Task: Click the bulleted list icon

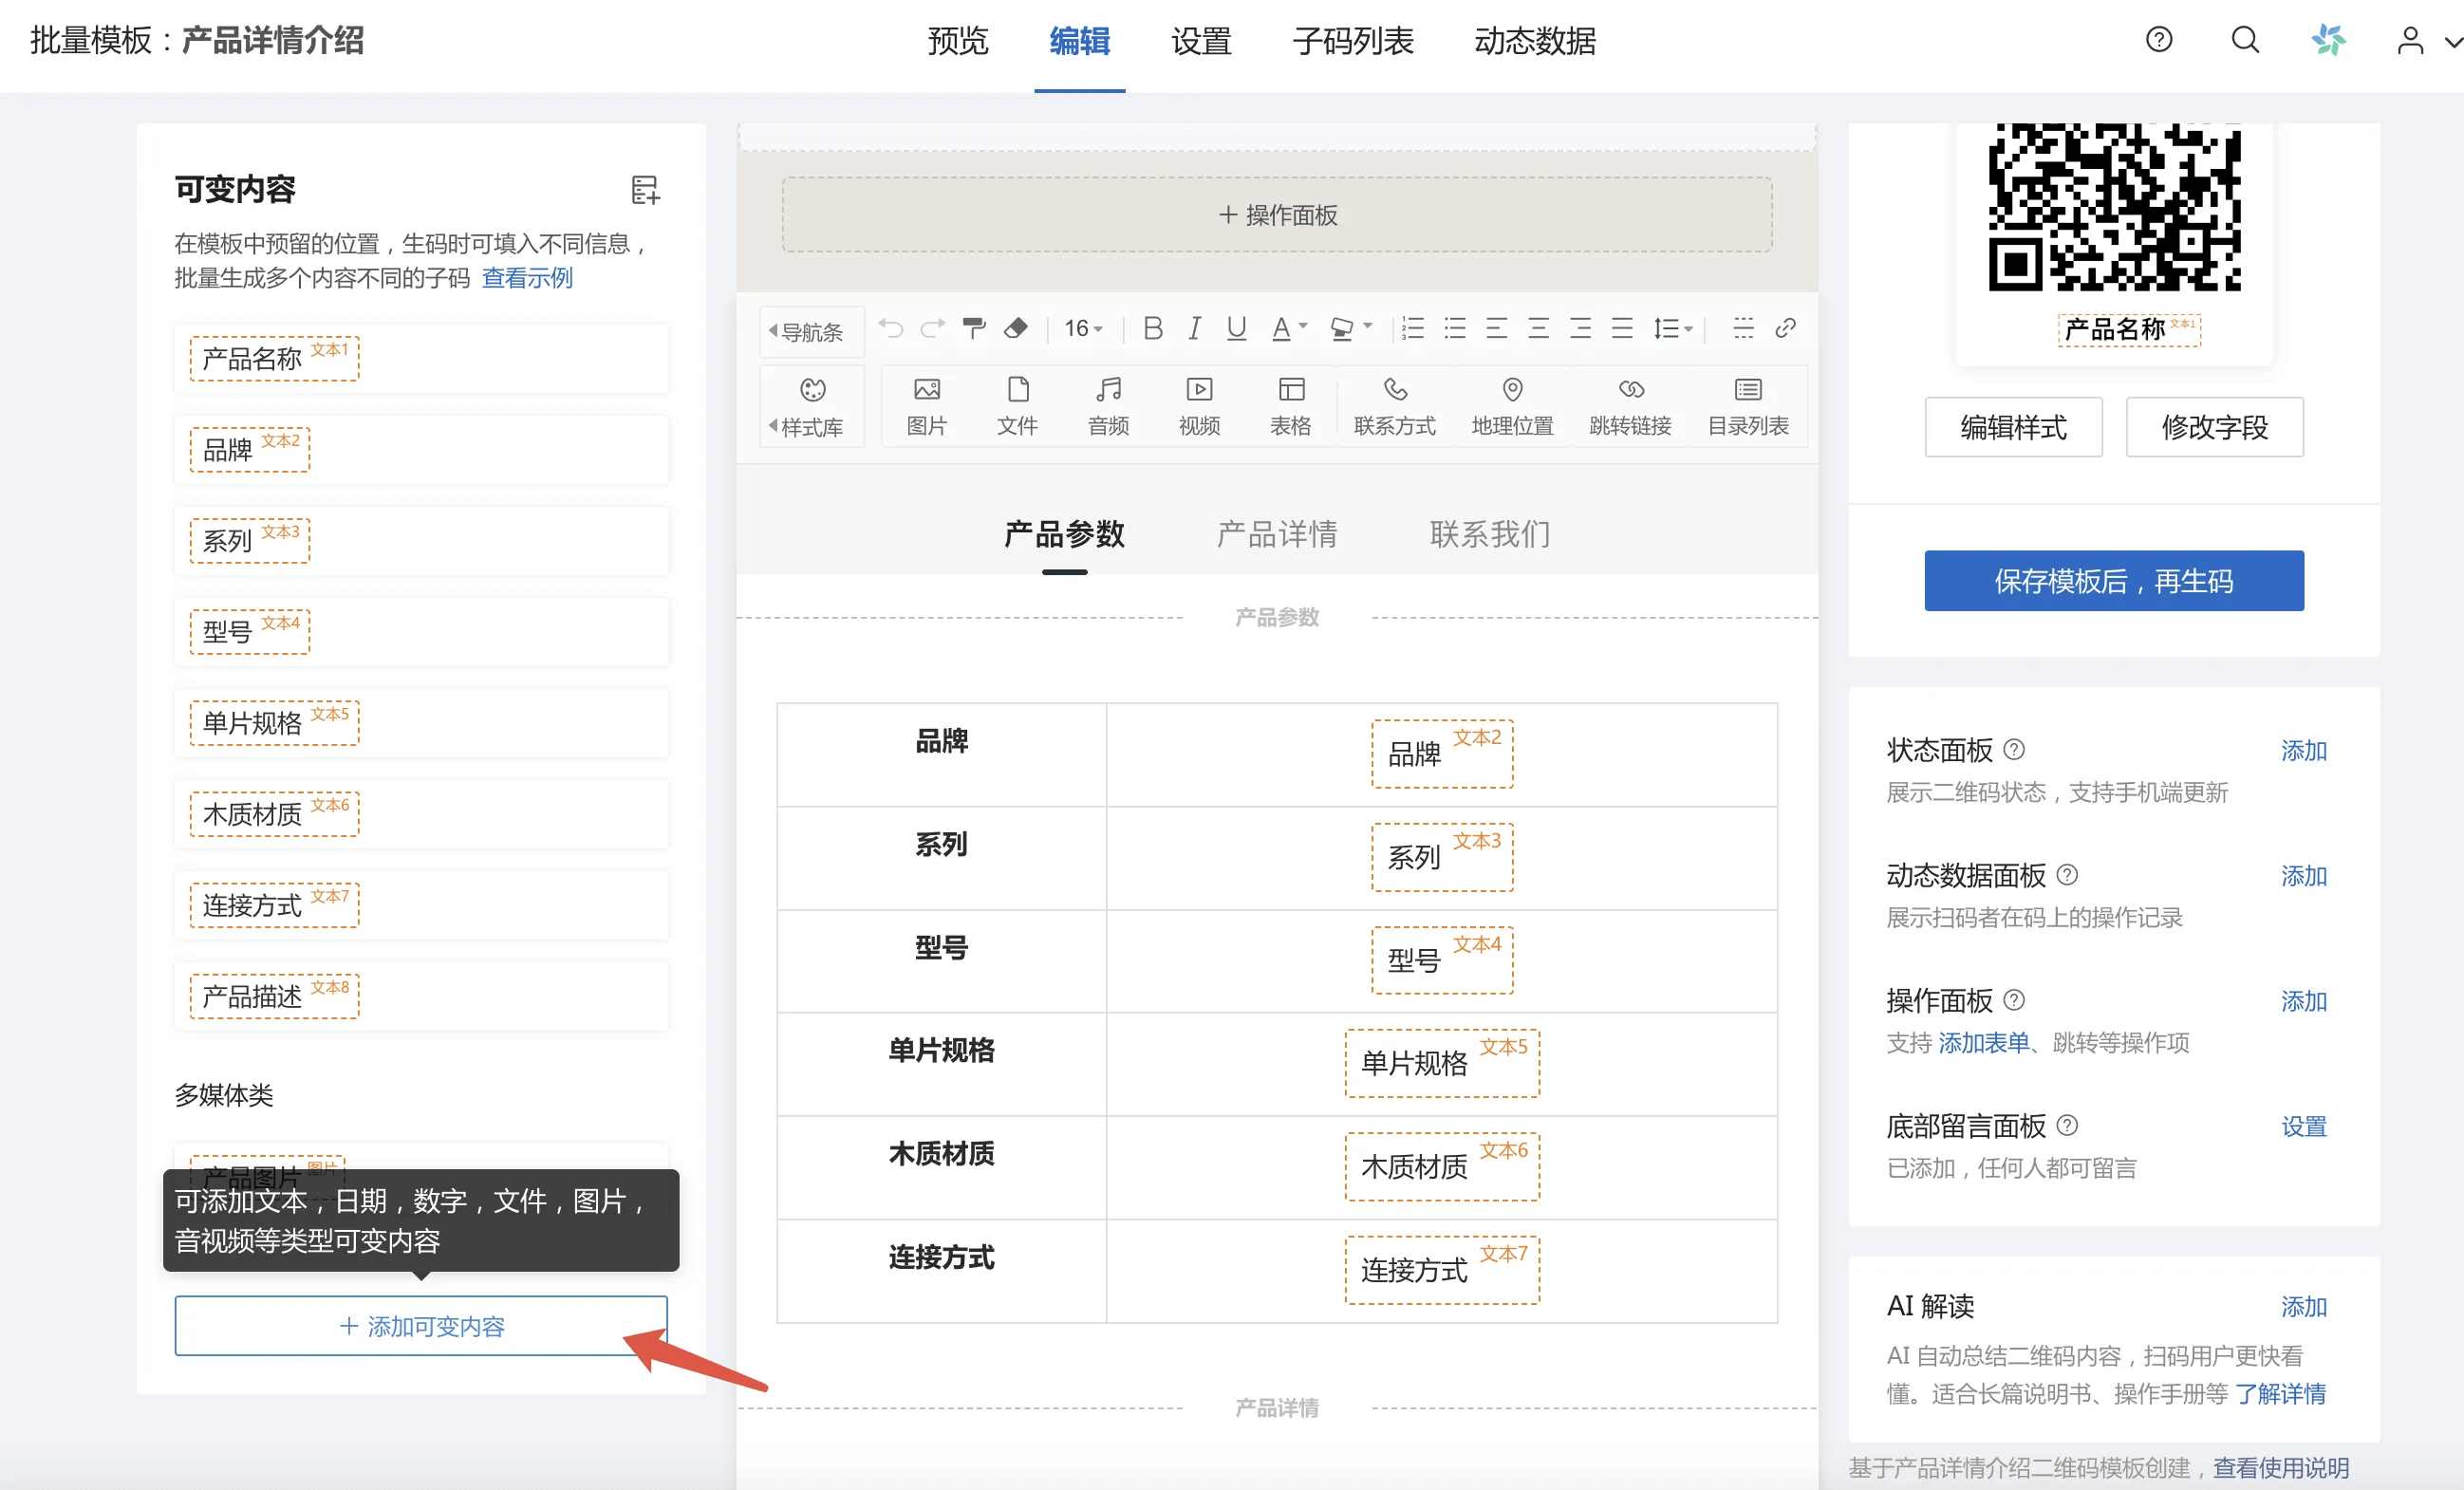Action: point(1455,328)
